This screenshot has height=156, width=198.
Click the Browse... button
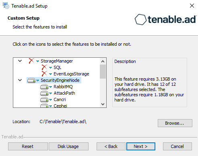pyautogui.click(x=175, y=123)
